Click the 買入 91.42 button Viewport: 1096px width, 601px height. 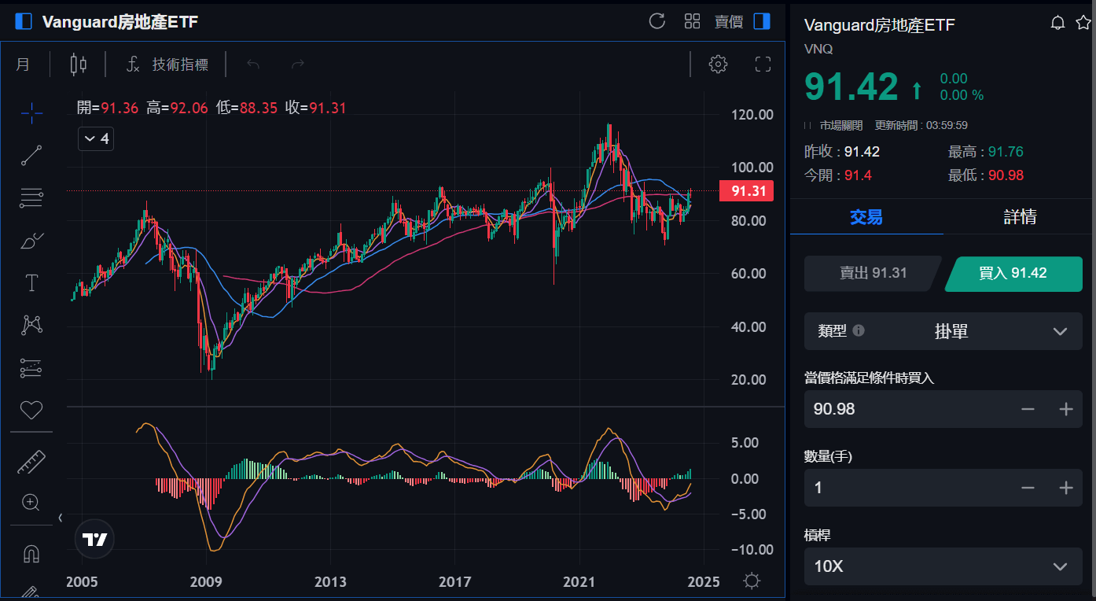[1014, 274]
